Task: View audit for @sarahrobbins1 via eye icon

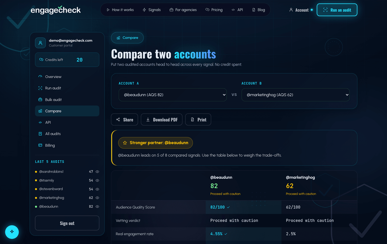Action: point(97,172)
